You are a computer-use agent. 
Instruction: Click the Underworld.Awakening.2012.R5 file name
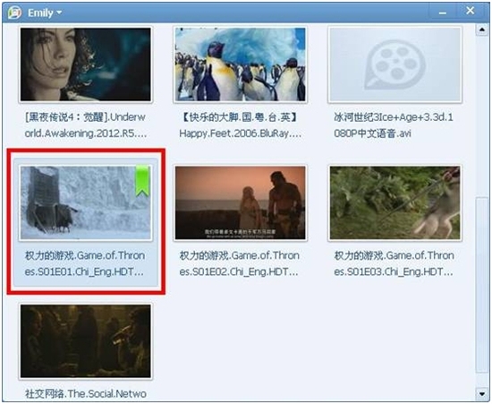click(x=85, y=125)
